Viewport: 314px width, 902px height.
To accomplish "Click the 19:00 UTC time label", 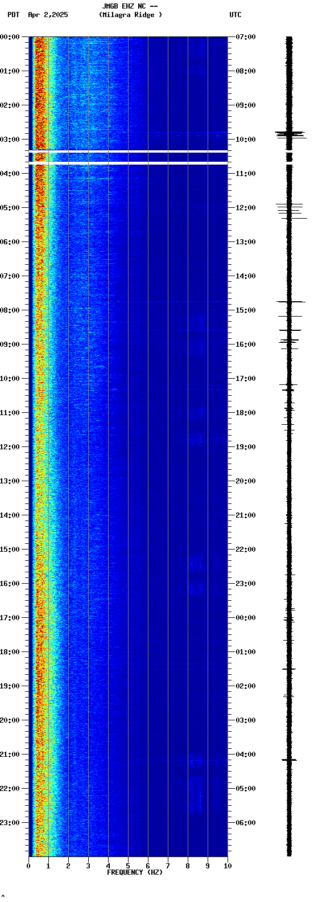I will (x=246, y=447).
